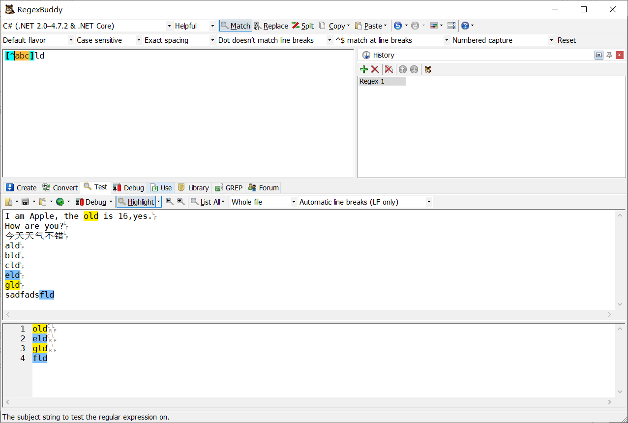Switch to Replace mode
The width and height of the screenshot is (628, 423).
tap(271, 26)
